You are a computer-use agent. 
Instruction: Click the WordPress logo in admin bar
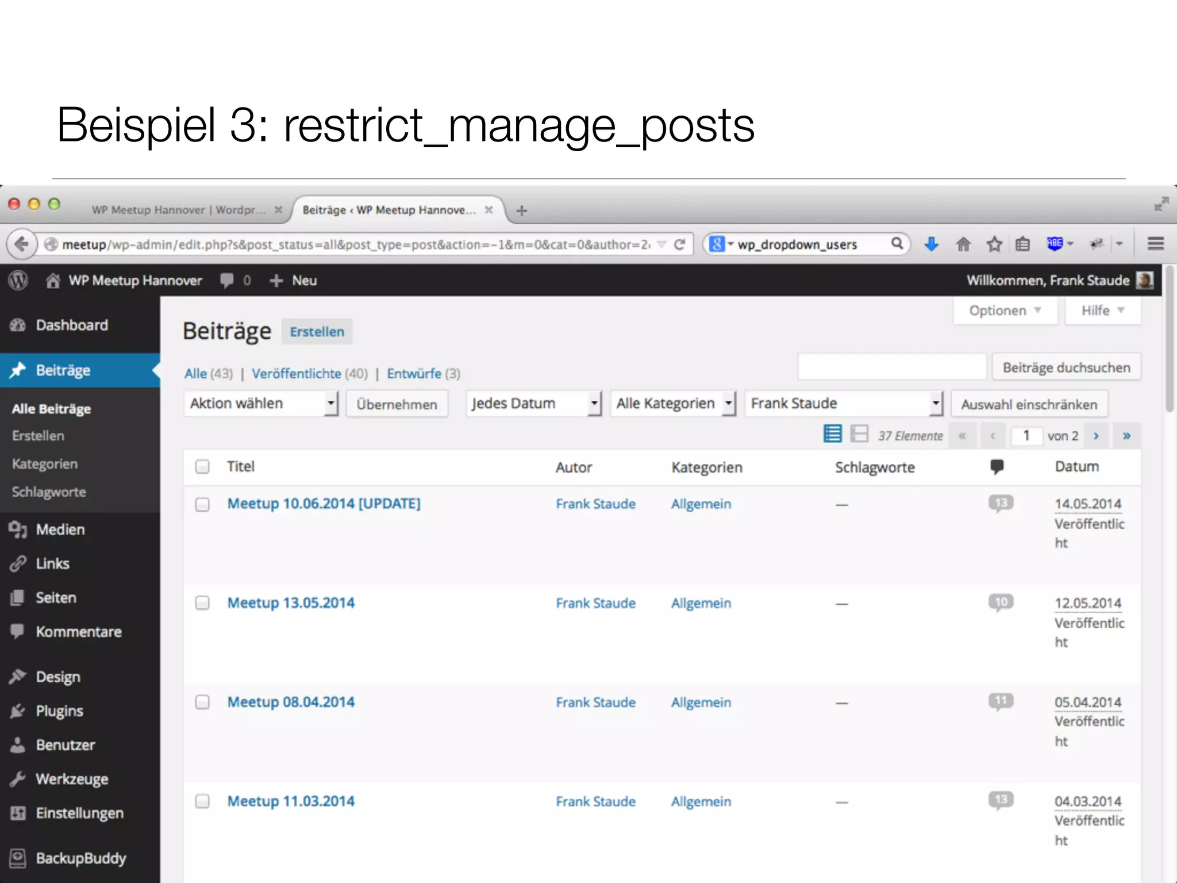coord(18,281)
